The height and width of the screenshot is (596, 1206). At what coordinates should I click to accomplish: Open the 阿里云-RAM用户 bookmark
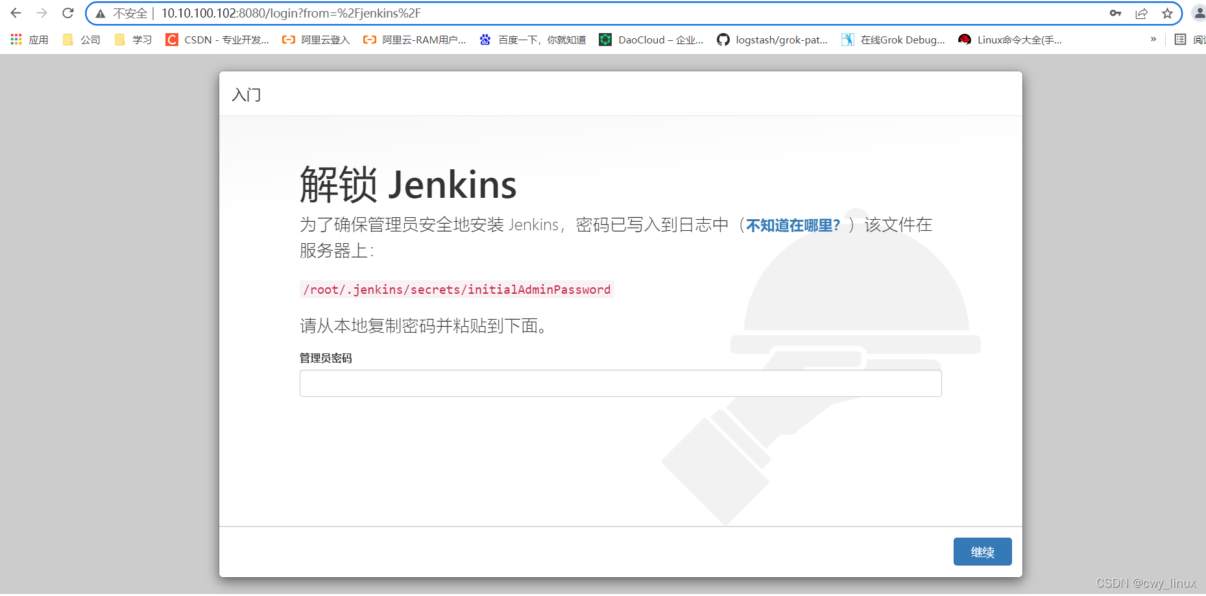(x=415, y=40)
